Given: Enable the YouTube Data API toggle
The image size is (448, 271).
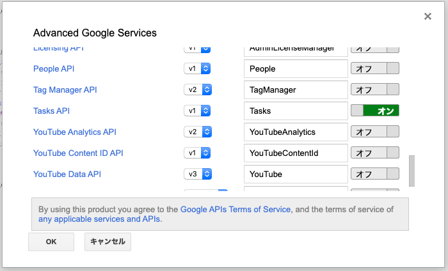Looking at the screenshot, I should pos(375,174).
